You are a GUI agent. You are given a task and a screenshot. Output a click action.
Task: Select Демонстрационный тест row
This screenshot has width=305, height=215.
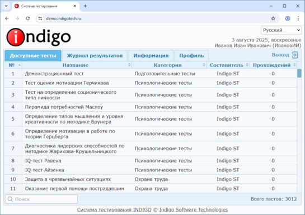(151, 74)
